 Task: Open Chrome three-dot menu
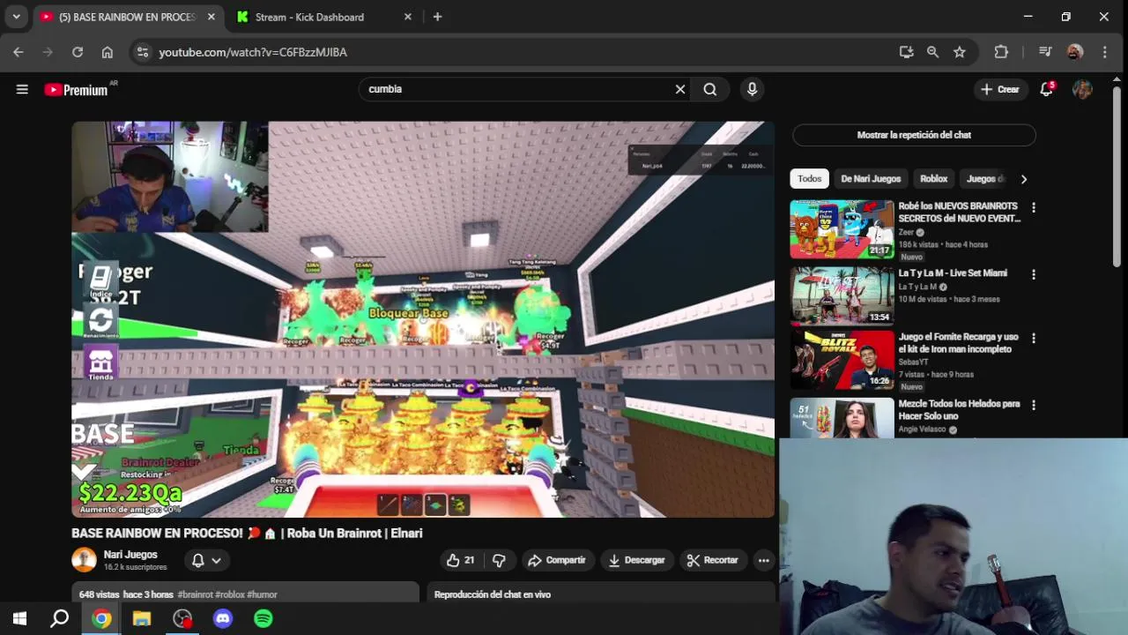1104,52
